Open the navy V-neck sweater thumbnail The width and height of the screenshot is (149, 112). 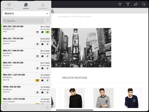pyautogui.click(x=133, y=98)
